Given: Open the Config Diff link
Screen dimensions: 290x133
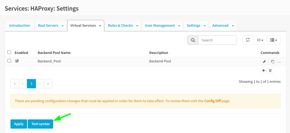Looking at the screenshot, I should click(x=213, y=101).
